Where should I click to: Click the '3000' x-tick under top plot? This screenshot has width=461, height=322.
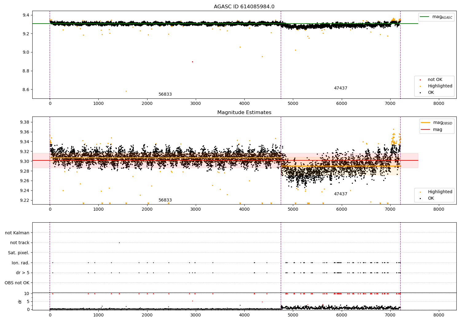click(196, 104)
